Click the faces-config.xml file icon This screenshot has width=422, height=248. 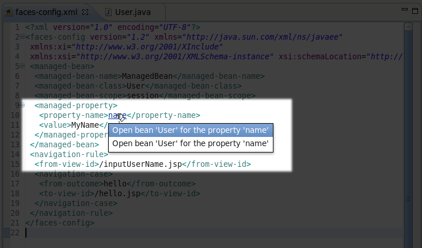click(9, 13)
